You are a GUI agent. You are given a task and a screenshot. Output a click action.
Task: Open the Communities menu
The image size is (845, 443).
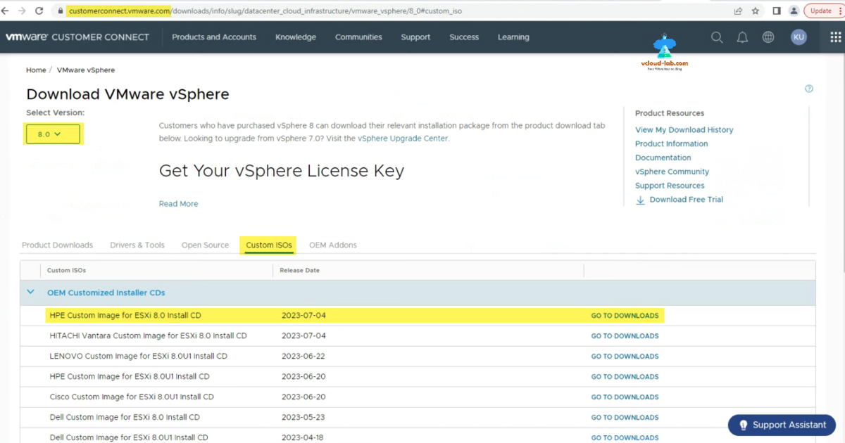point(358,37)
